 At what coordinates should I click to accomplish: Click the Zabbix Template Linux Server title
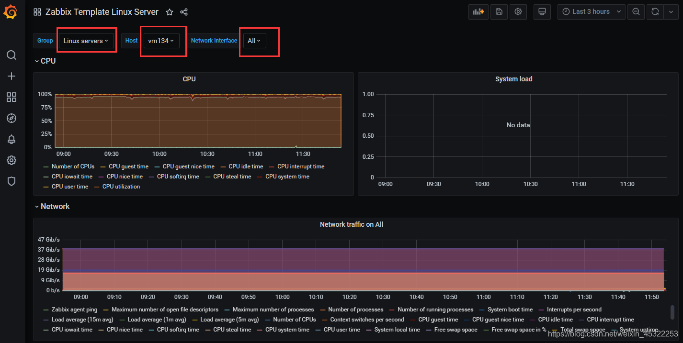[102, 12]
